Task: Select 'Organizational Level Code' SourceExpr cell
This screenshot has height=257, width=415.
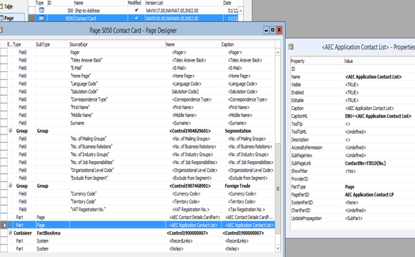Action: click(x=117, y=170)
